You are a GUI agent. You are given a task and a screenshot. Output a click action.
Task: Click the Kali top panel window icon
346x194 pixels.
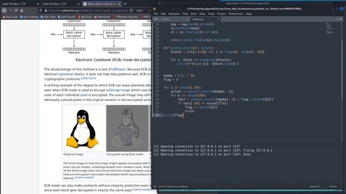(x=160, y=3)
